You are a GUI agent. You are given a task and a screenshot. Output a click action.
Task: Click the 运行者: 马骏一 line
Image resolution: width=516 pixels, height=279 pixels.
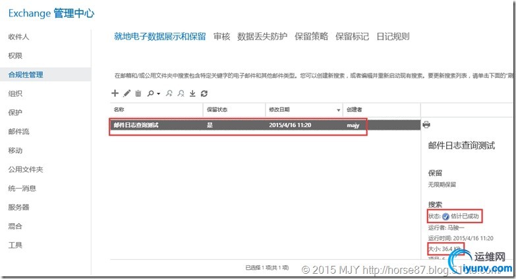click(x=446, y=228)
